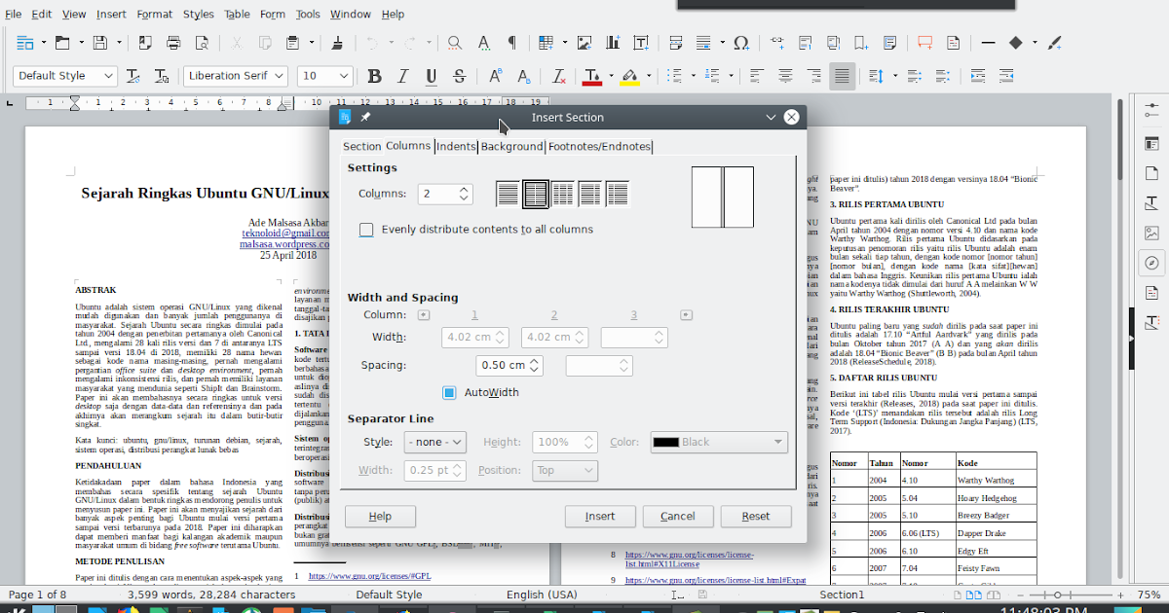Viewport: 1169px width, 613px height.
Task: Disable the AutoWidth option
Action: (449, 392)
